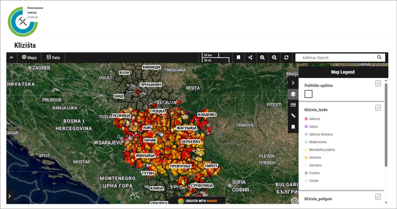The image size is (397, 209).
Task: Click the КИКИНДА map label
Action: point(152,67)
